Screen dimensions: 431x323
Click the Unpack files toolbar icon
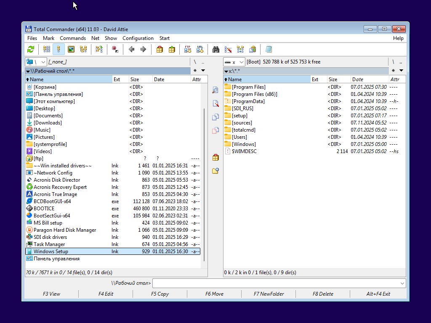[x=172, y=50]
